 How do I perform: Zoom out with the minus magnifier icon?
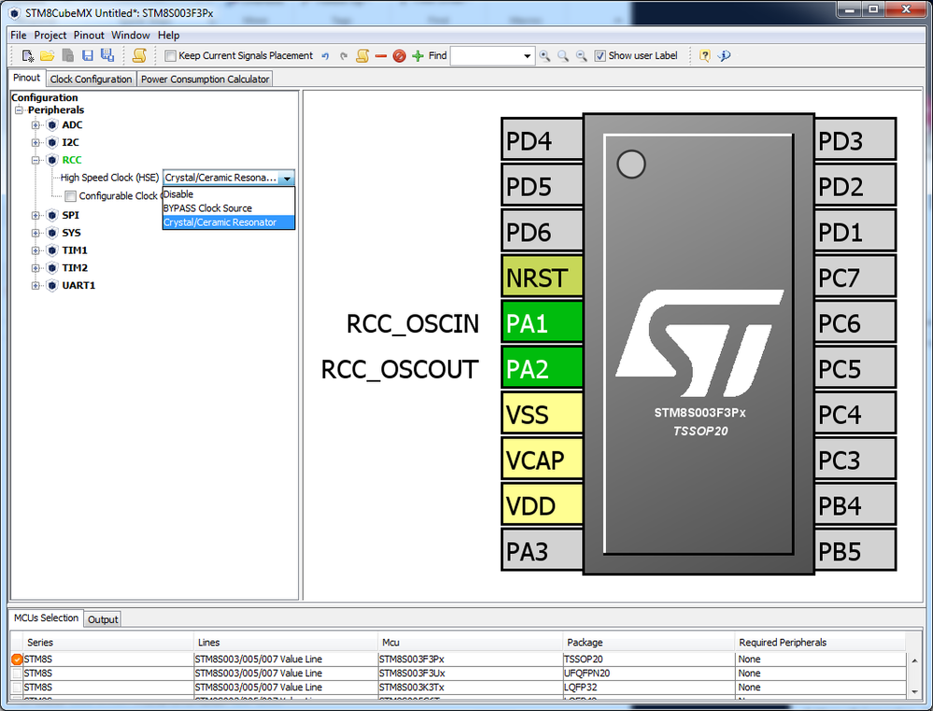(581, 56)
